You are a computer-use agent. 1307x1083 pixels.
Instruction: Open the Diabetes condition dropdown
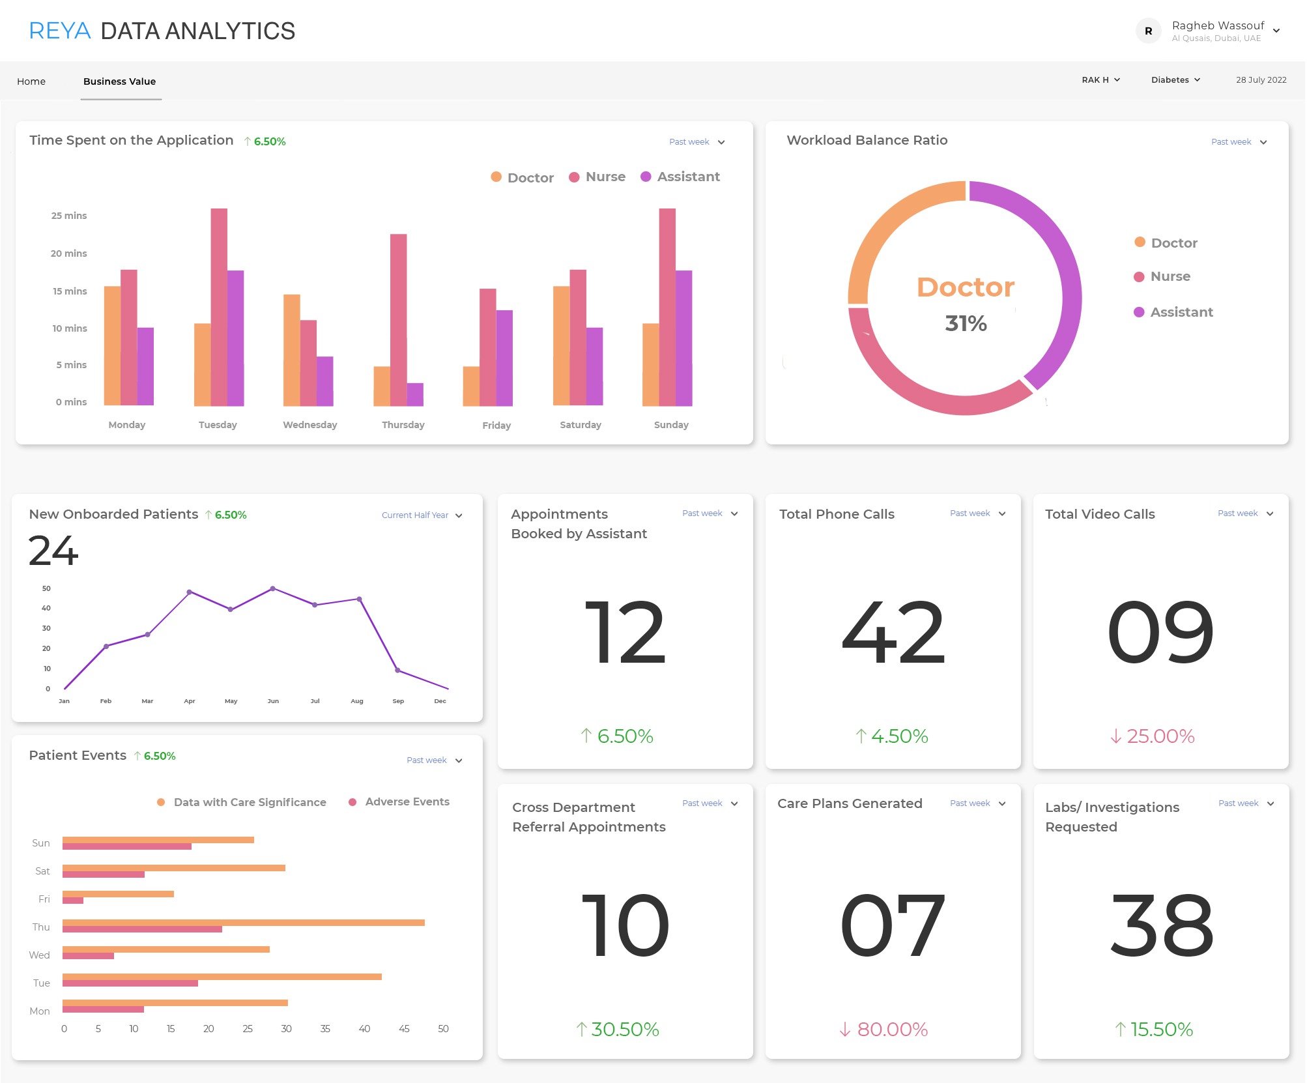(x=1175, y=79)
